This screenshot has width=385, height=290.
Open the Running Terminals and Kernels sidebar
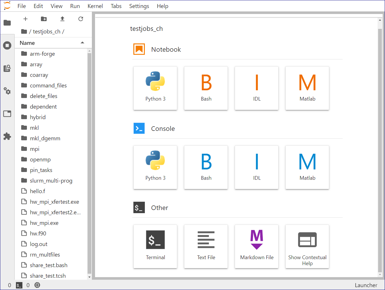click(x=7, y=45)
